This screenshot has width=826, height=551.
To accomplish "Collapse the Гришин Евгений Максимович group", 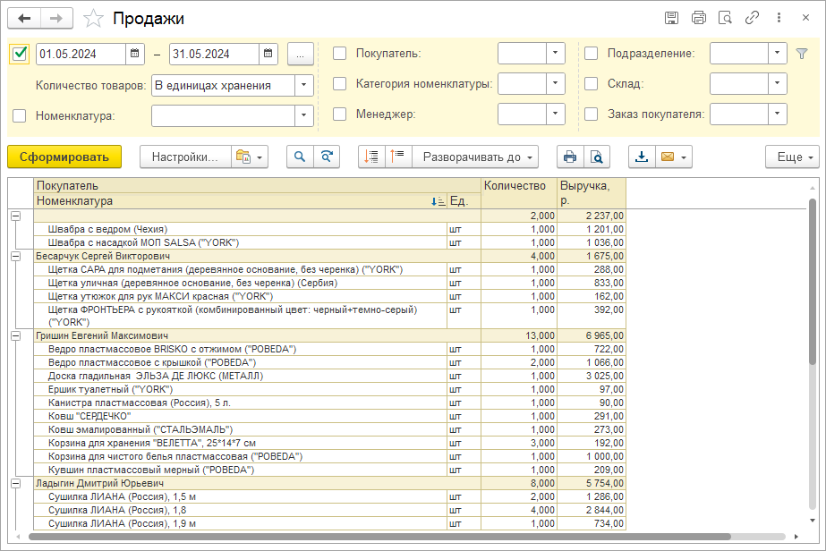I will coord(15,335).
